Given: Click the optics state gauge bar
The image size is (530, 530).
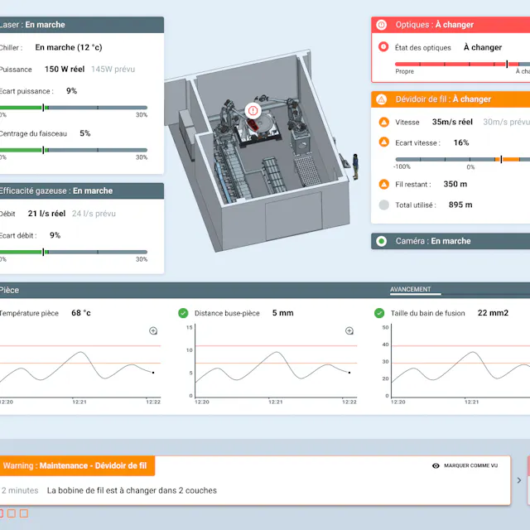Looking at the screenshot, I should point(462,64).
